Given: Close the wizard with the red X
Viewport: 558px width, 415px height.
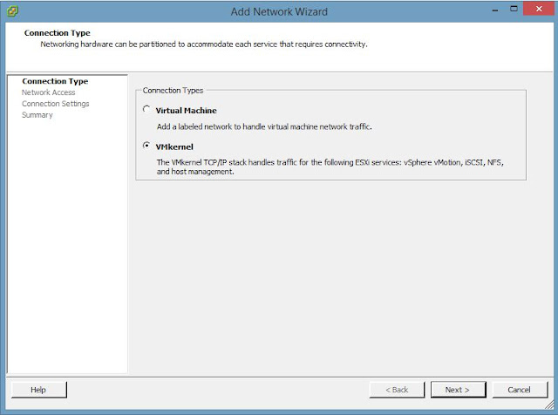Looking at the screenshot, I should click(x=539, y=9).
